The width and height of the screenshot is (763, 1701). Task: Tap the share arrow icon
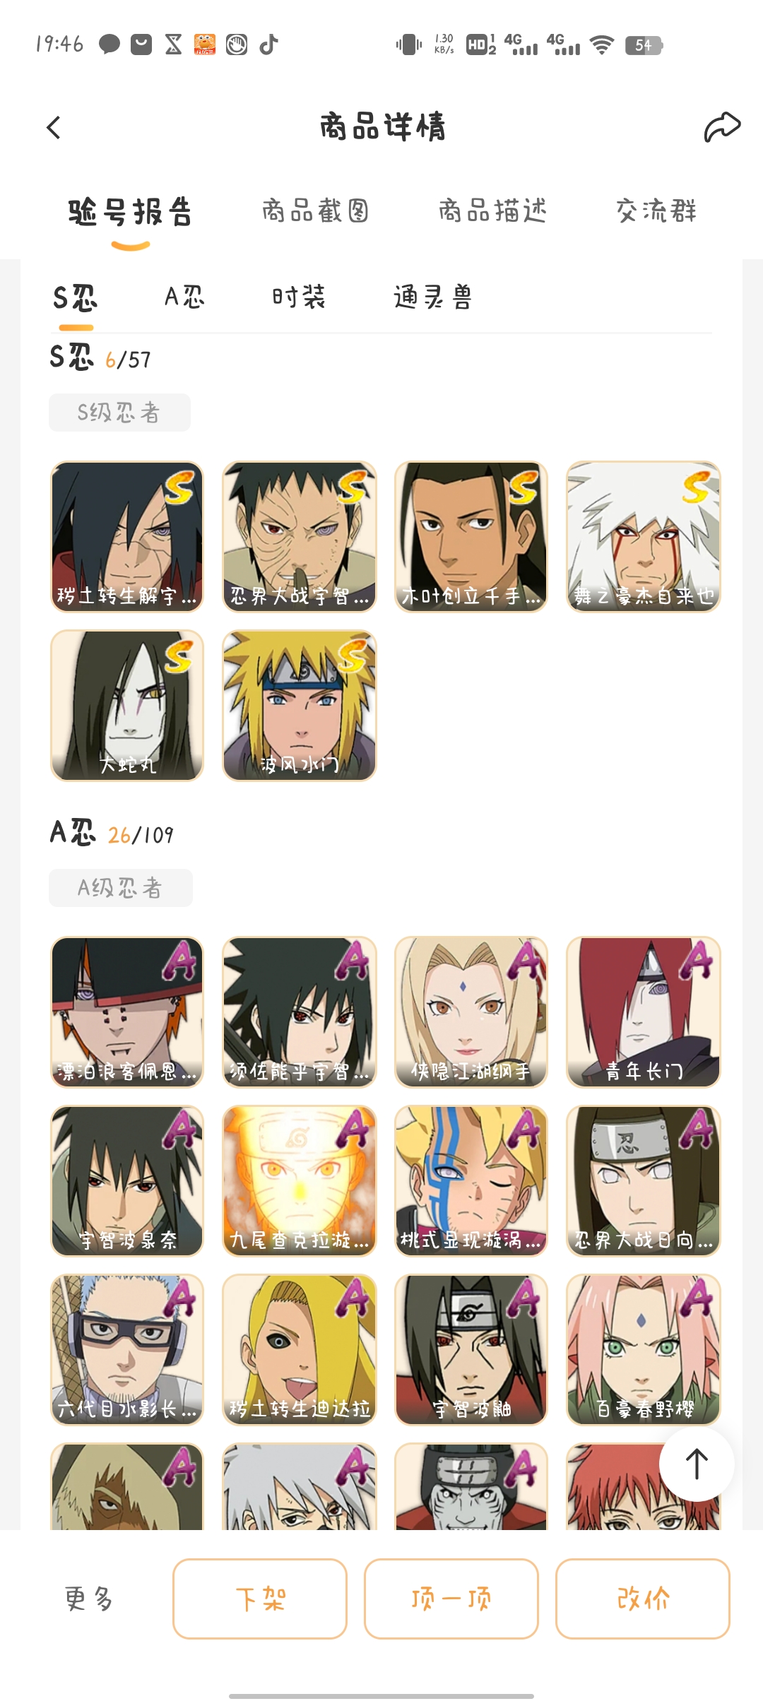click(x=722, y=127)
